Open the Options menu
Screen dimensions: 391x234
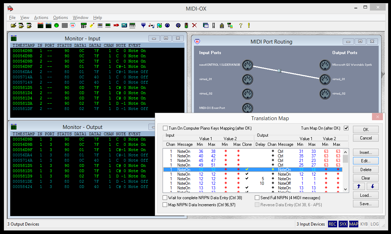pyautogui.click(x=61, y=18)
